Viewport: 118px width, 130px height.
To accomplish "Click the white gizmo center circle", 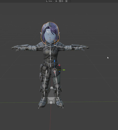I will point(55,70).
